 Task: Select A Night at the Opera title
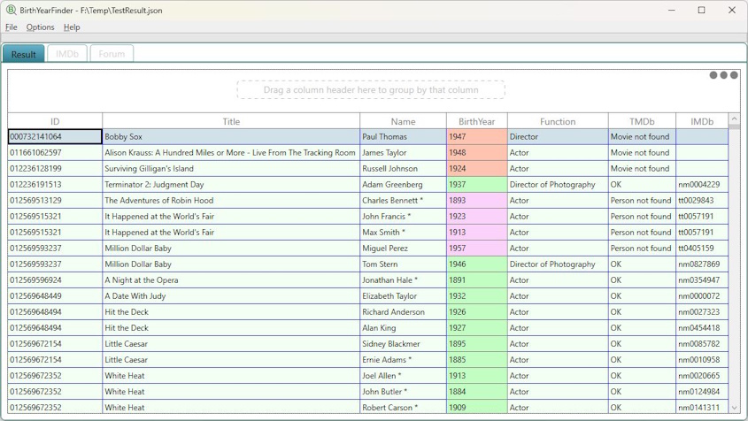(231, 279)
